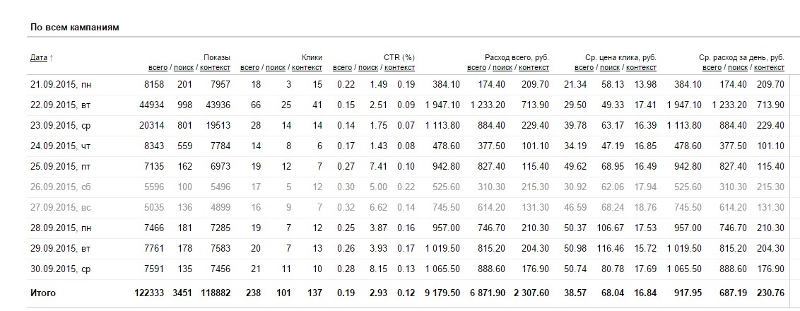Viewport: 800px width, 311px height.
Task: Sort by поиск under Клики
Action: coord(276,68)
